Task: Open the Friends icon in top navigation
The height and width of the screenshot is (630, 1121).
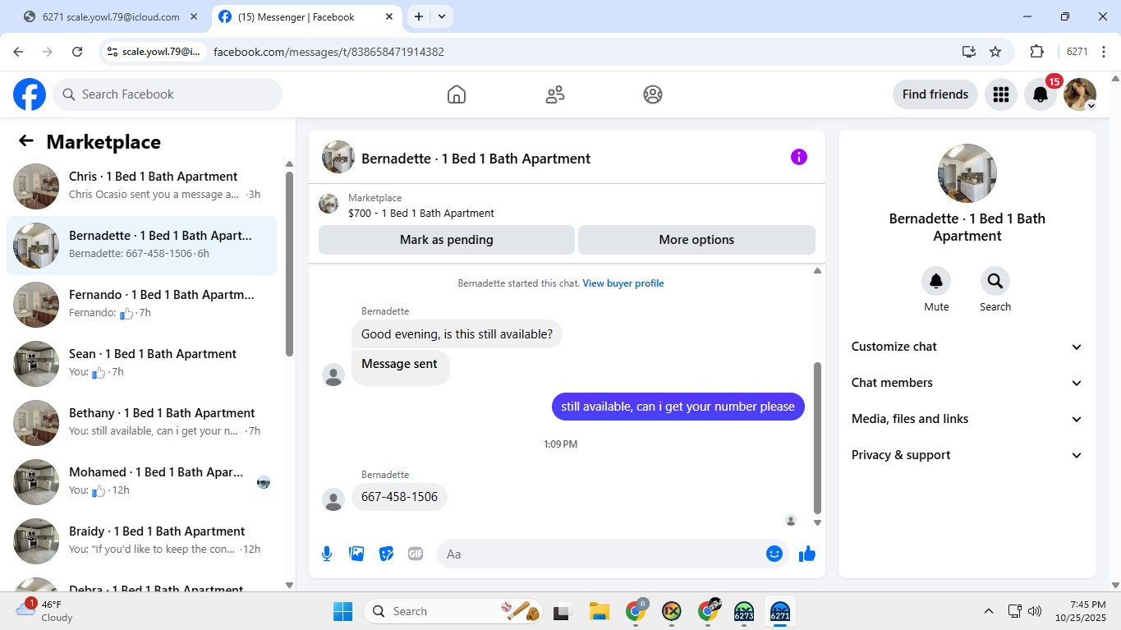Action: (555, 94)
